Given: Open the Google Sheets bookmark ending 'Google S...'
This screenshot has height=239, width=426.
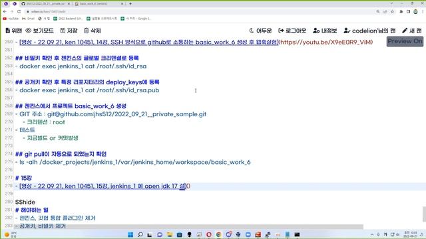Looking at the screenshot, I should click(136, 19).
